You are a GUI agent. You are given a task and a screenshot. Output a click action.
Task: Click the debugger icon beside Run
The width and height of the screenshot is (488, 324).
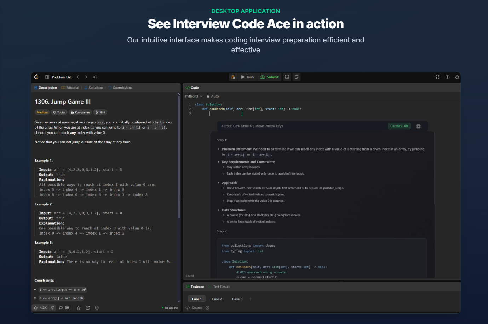click(x=233, y=77)
